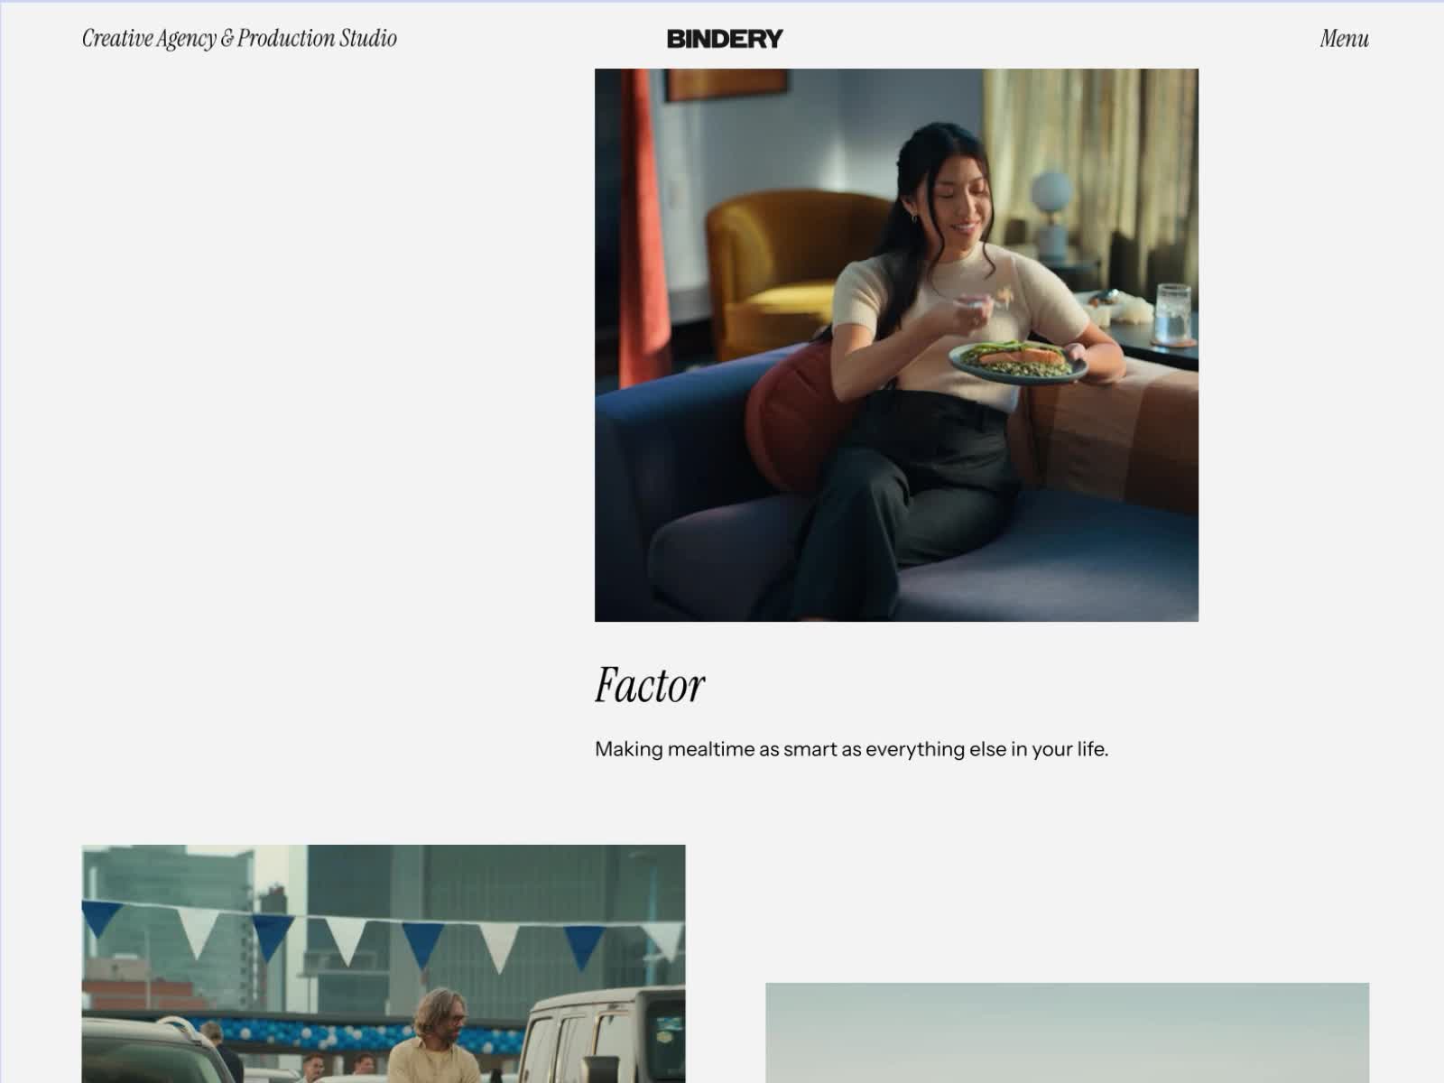
Task: Click the 'Making mealtime as smart' description text
Action: (851, 749)
